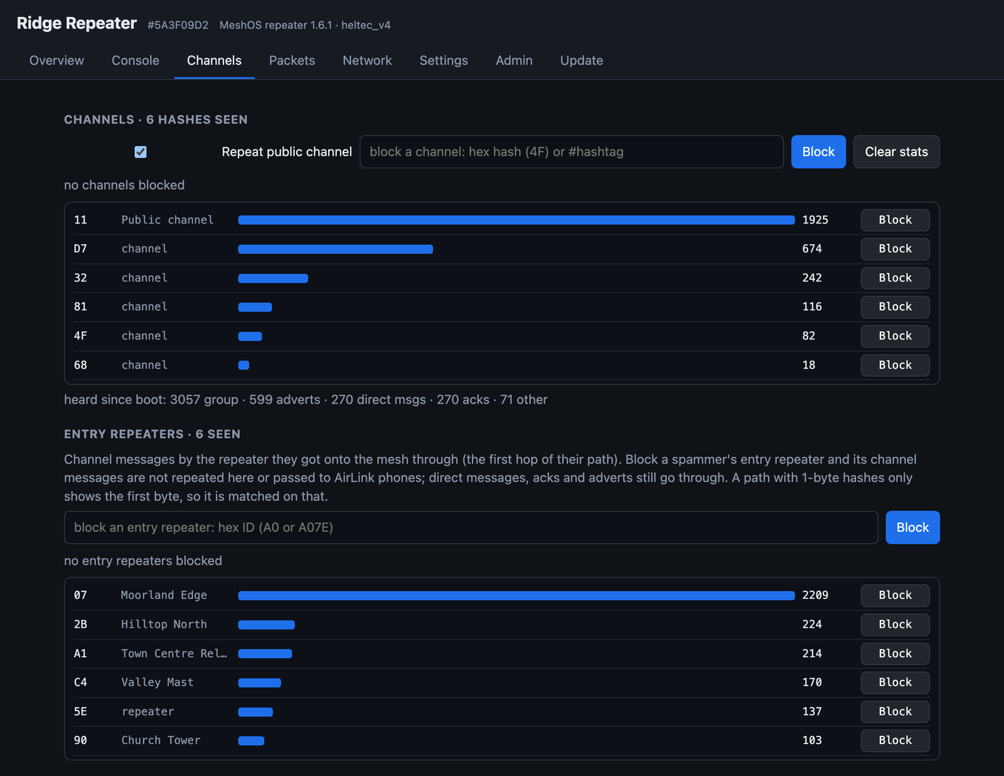1004x776 pixels.
Task: Click the Moorland Edge traffic bar
Action: (516, 595)
